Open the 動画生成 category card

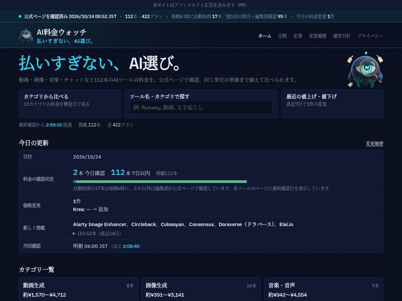click(x=78, y=289)
